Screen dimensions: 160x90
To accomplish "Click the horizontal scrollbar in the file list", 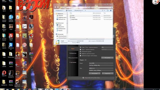I will pyautogui.click(x=87, y=39).
